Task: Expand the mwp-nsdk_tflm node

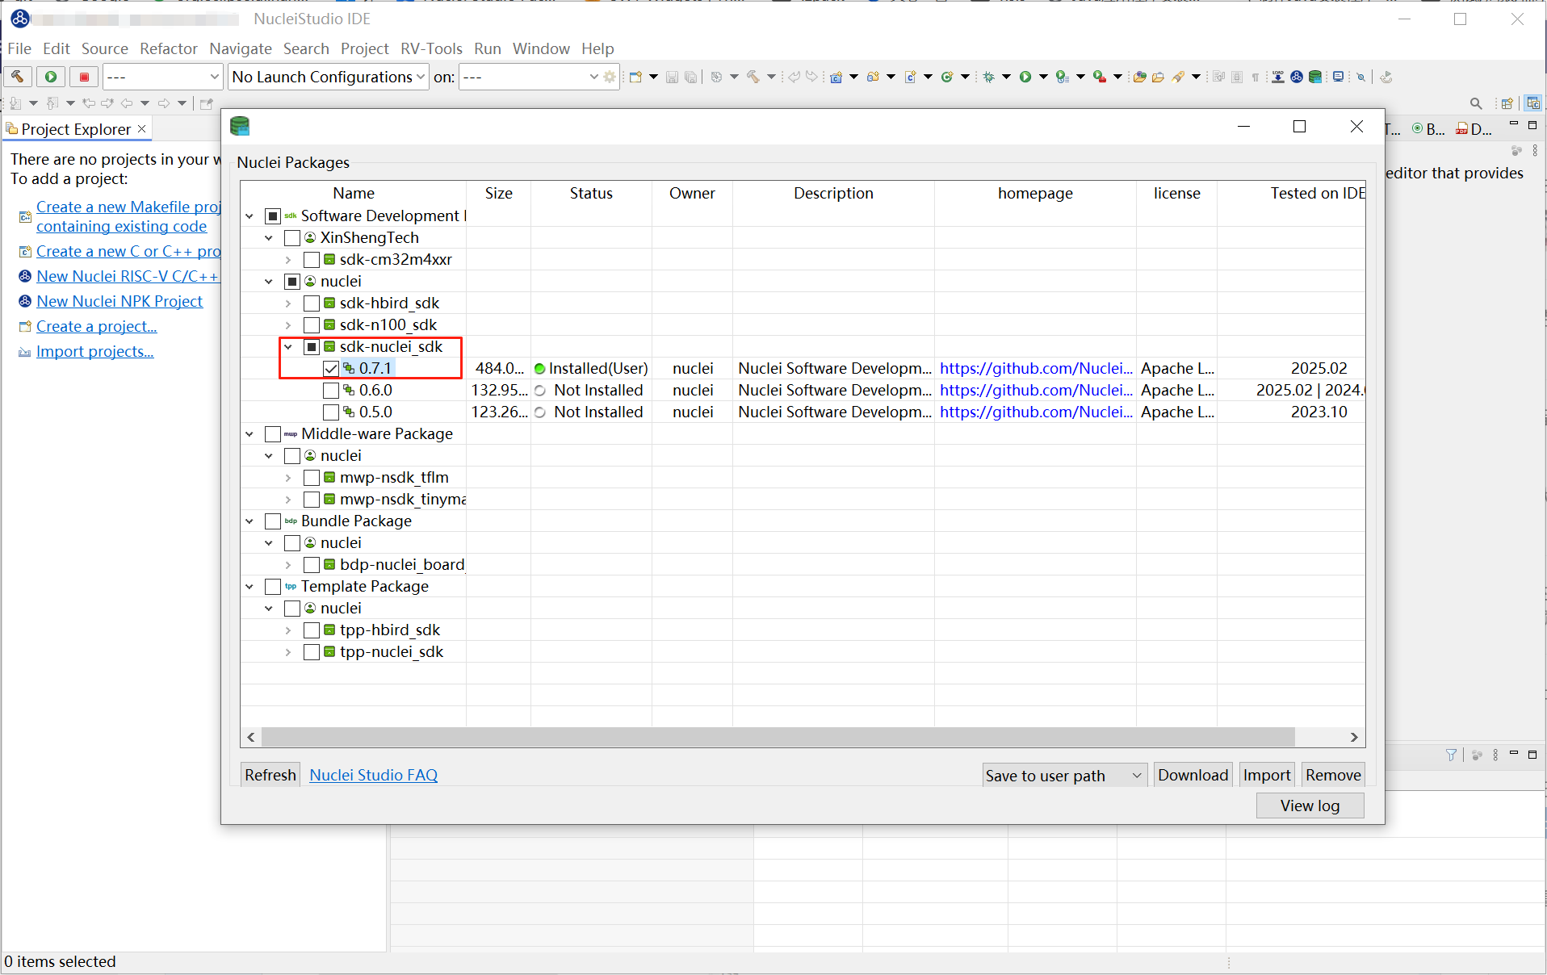Action: pos(288,478)
